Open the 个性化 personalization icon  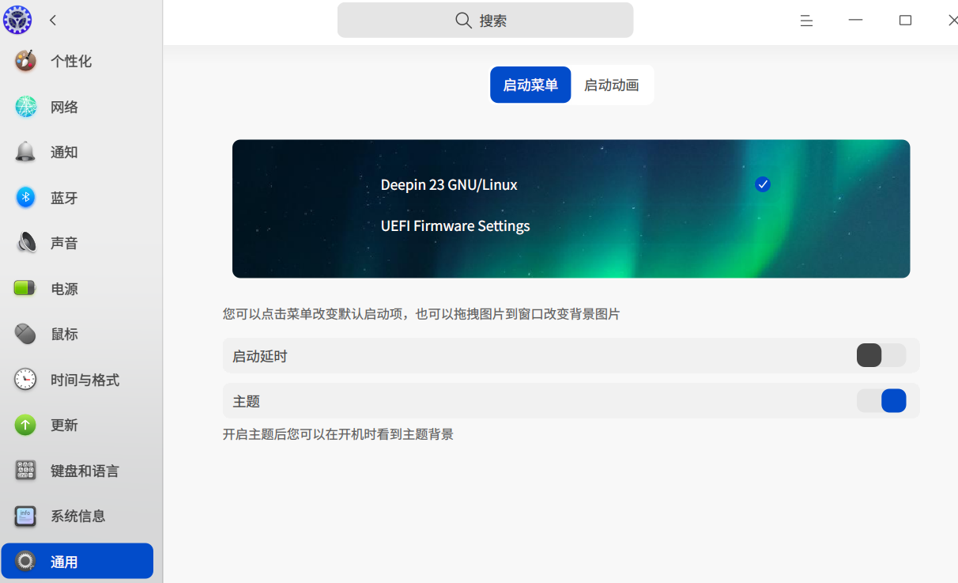(x=26, y=61)
